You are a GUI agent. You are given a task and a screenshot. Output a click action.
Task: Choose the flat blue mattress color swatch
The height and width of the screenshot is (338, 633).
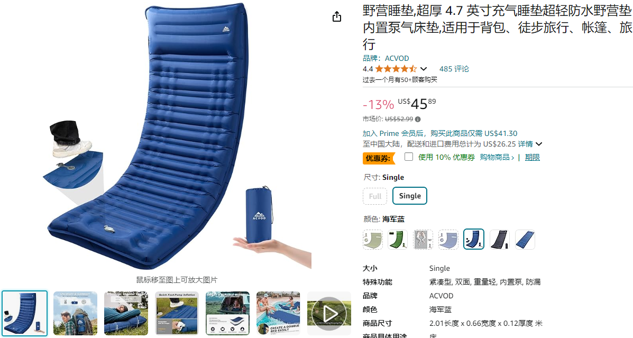pos(525,240)
